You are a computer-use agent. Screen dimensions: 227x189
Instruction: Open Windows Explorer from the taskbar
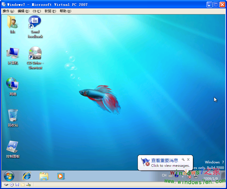pos(44,176)
